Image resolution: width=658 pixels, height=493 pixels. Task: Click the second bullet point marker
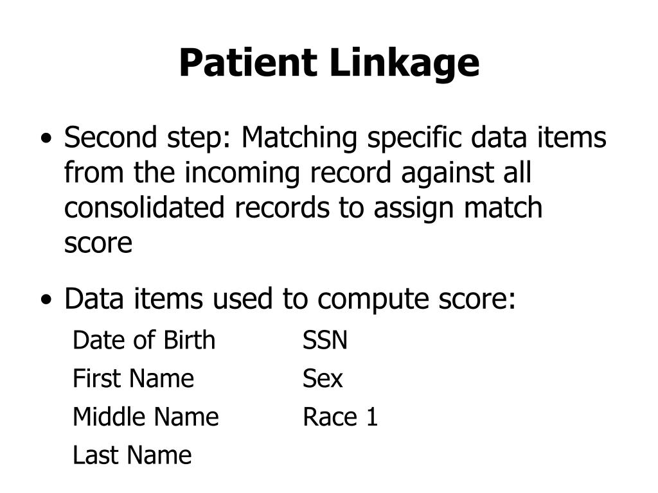coord(46,299)
